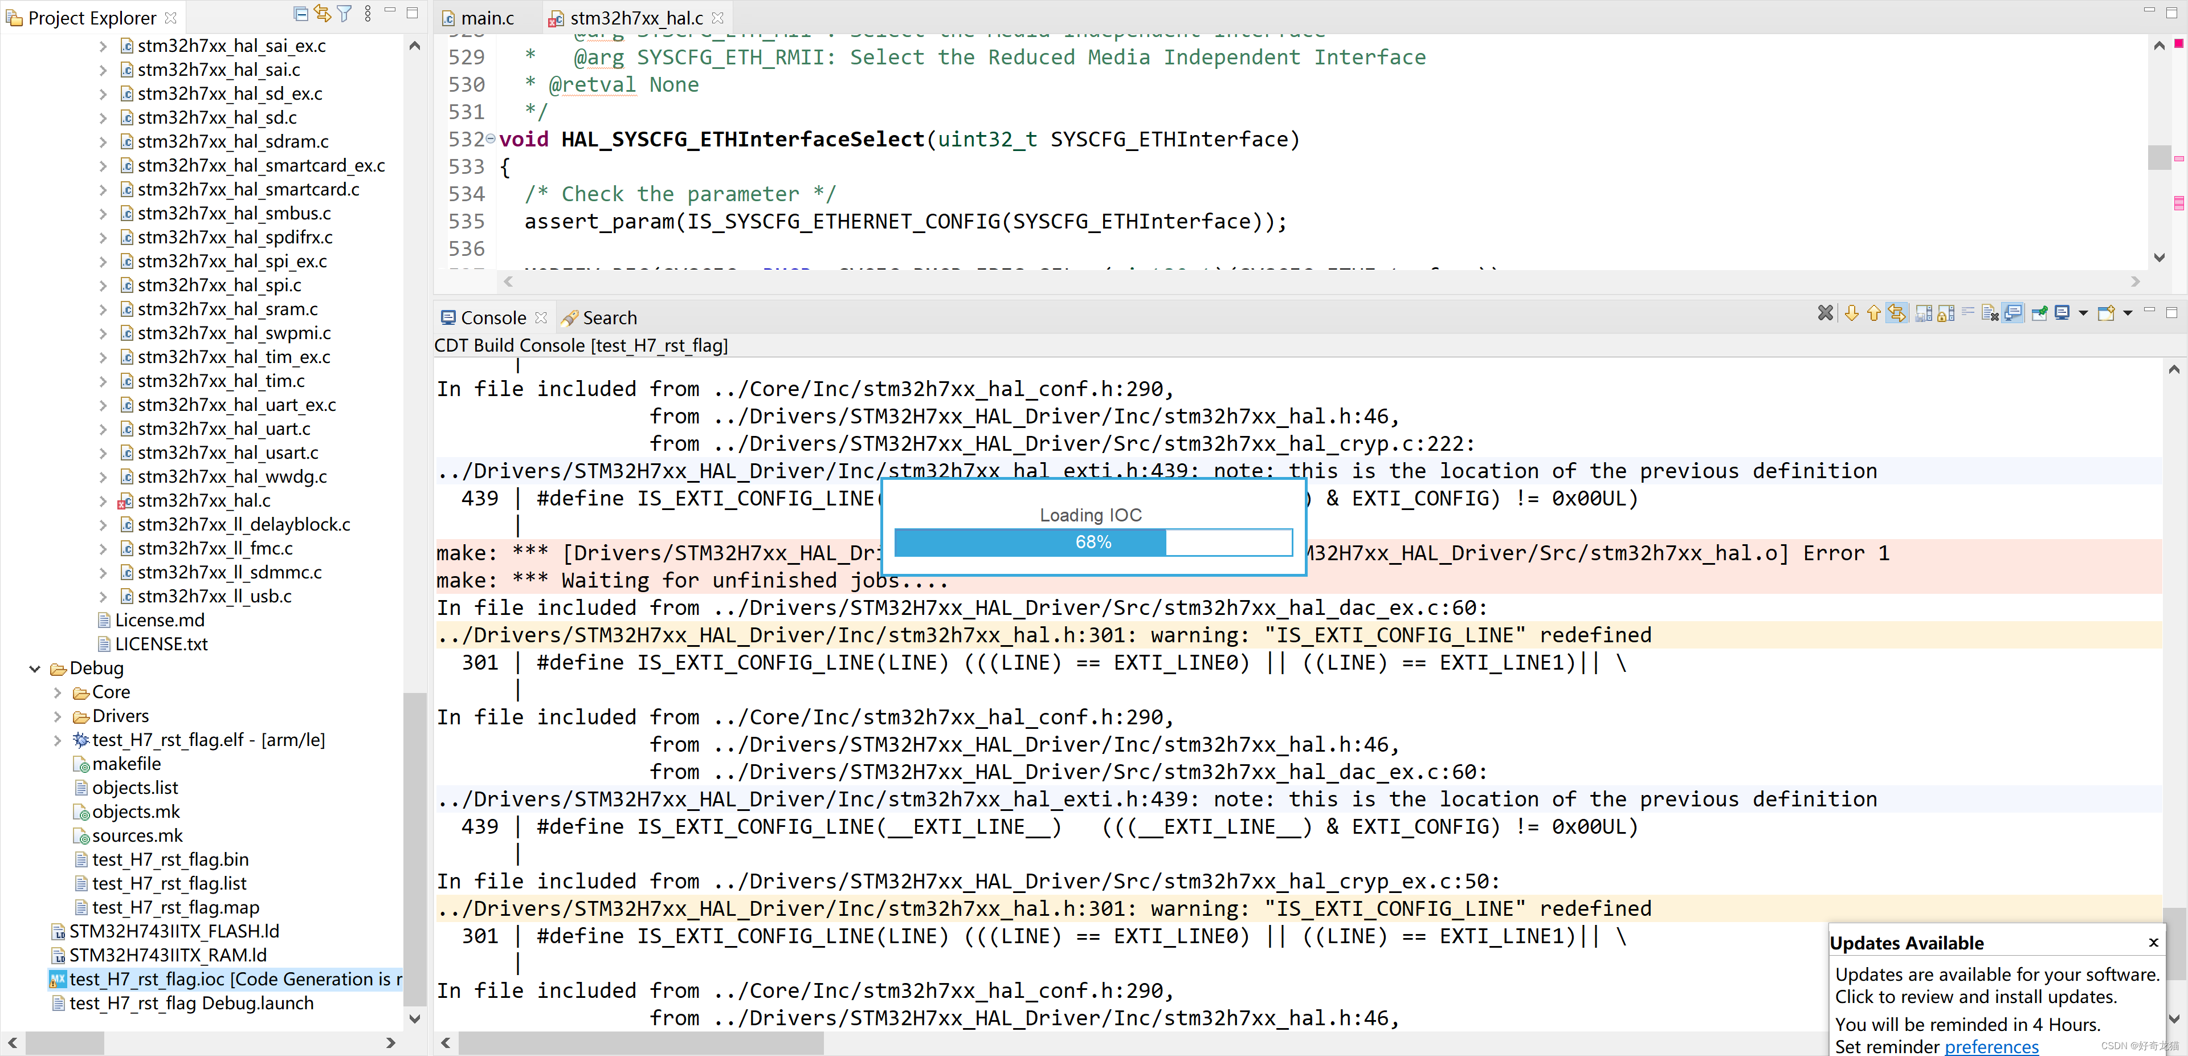Click the Next Error down arrow in console
The height and width of the screenshot is (1056, 2188).
click(1852, 313)
